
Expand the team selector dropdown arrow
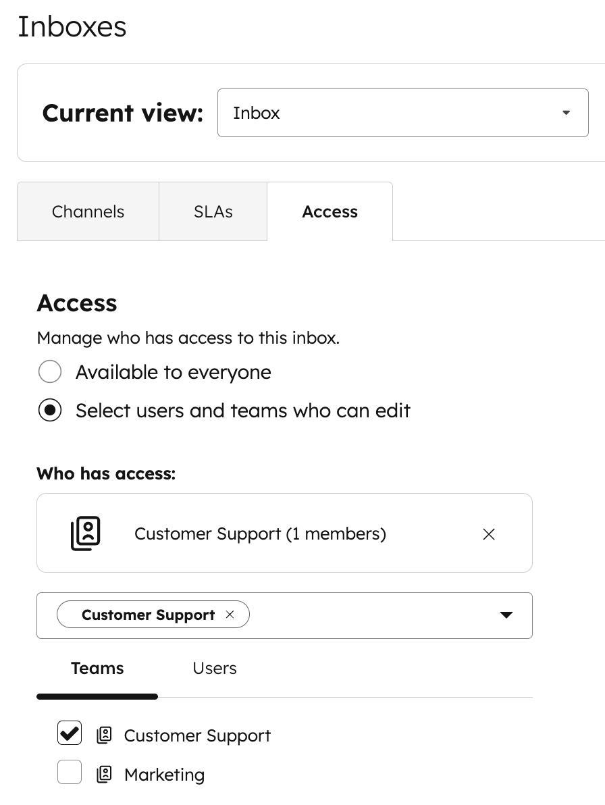(506, 615)
